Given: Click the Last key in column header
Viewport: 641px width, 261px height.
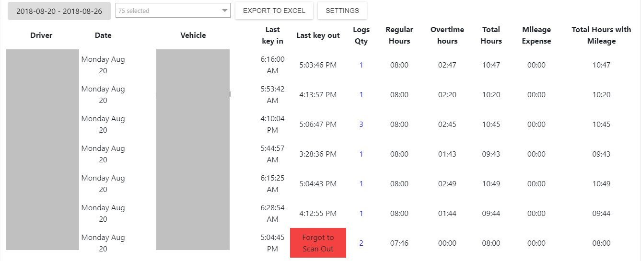Looking at the screenshot, I should point(272,35).
